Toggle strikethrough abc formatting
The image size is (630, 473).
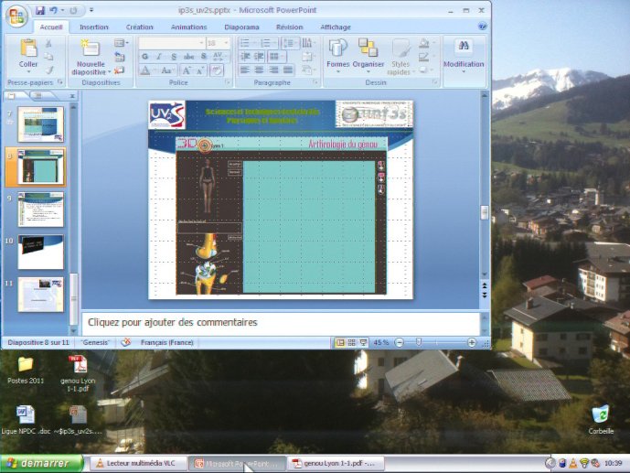pyautogui.click(x=188, y=57)
